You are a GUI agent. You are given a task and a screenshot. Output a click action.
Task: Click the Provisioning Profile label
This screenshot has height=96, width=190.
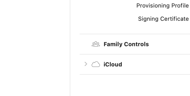tap(162, 5)
